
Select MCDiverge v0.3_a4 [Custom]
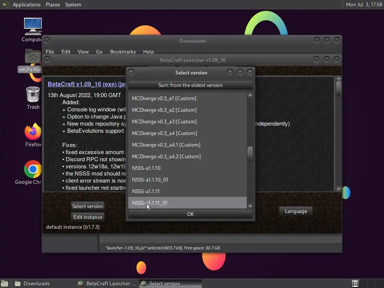[x=187, y=133]
